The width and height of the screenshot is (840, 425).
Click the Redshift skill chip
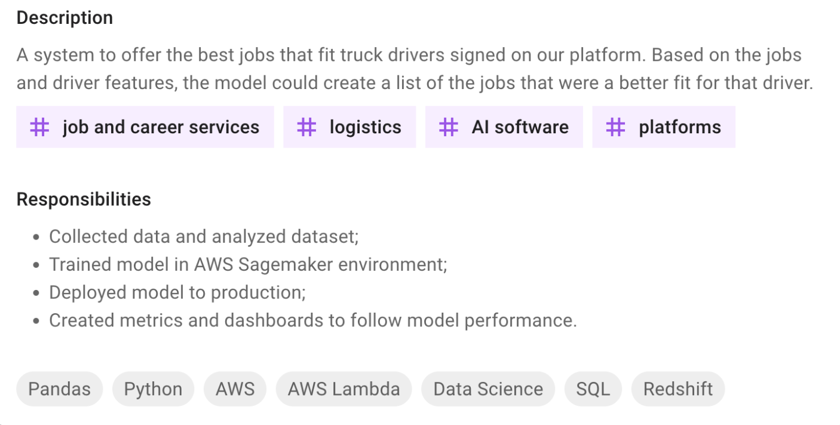pos(678,389)
